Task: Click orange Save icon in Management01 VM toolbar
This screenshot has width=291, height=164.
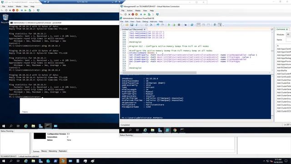Action: pos(136,15)
